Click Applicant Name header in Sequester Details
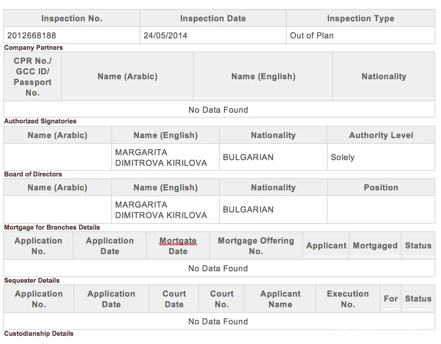441x344 pixels. pyautogui.click(x=281, y=299)
